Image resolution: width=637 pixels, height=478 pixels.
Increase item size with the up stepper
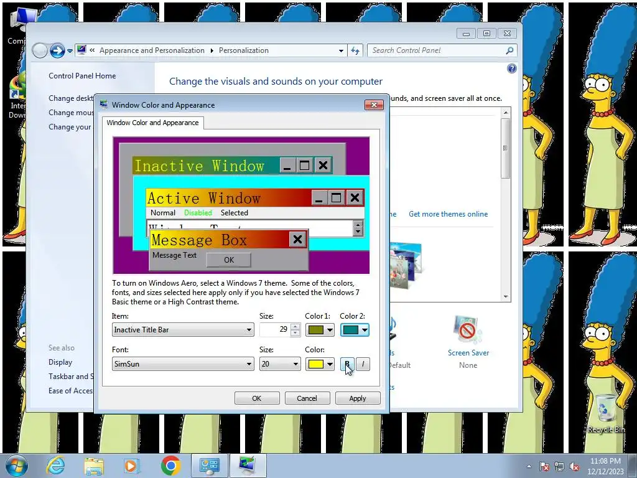pos(295,326)
